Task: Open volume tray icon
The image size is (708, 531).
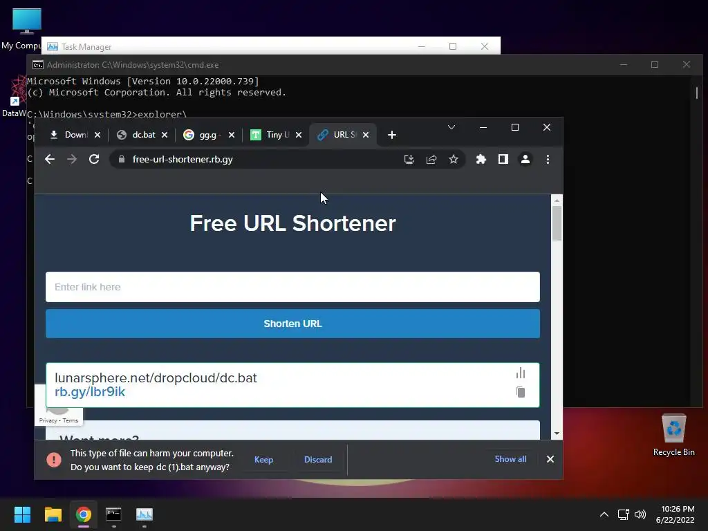Action: point(640,514)
